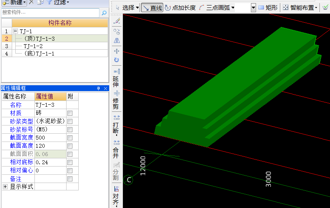Click the 截面宽度 value 500
Image resolution: width=330 pixels, height=208 pixels.
50,138
